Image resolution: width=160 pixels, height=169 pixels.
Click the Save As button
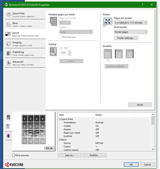point(70,155)
